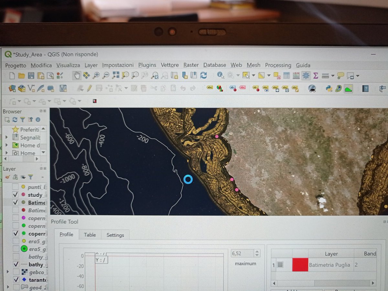Viewport: 388px width, 291px height.
Task: Open the Plugins menu
Action: (147, 65)
